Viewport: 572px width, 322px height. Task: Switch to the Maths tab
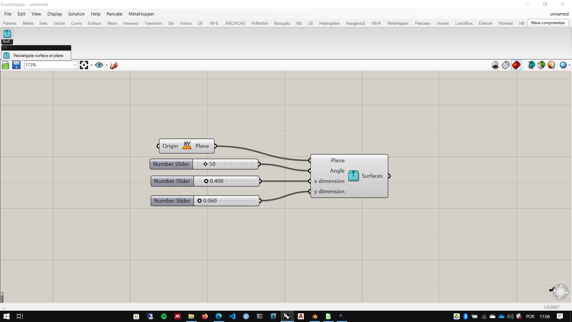(28, 23)
